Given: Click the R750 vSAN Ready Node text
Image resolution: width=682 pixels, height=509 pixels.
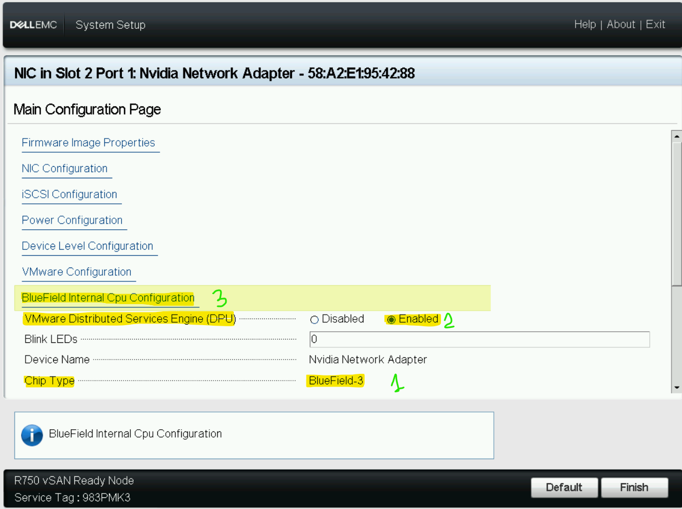Looking at the screenshot, I should (74, 480).
